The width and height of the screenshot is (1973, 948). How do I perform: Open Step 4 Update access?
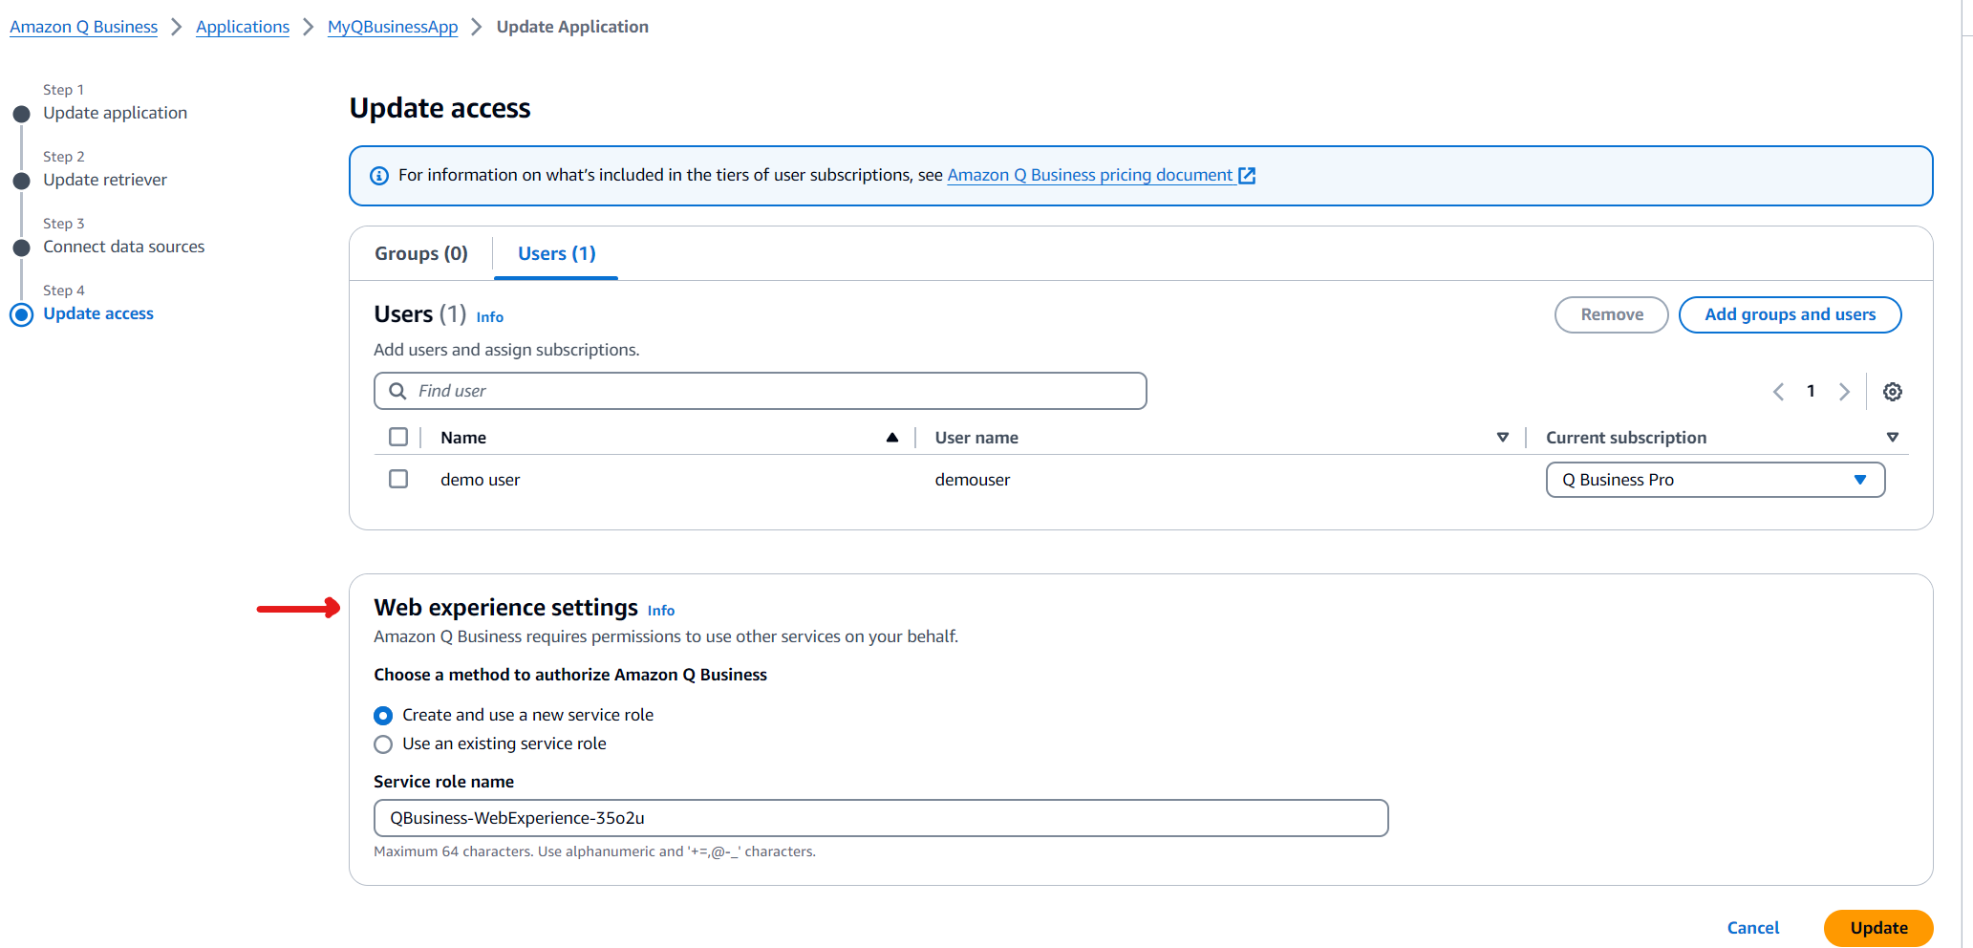tap(98, 313)
